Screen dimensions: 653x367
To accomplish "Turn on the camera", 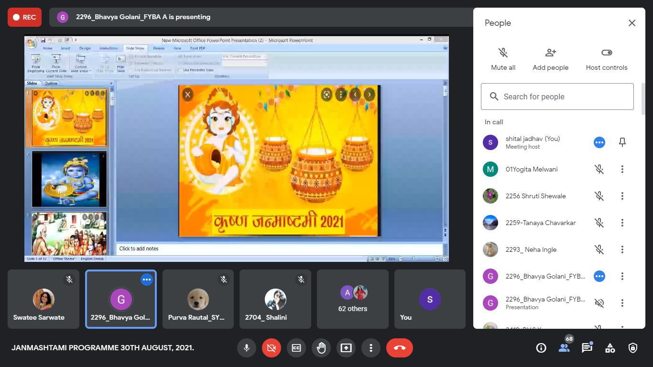I will 272,348.
